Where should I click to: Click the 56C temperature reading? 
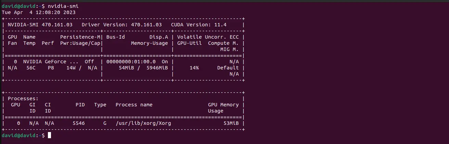[x=31, y=68]
